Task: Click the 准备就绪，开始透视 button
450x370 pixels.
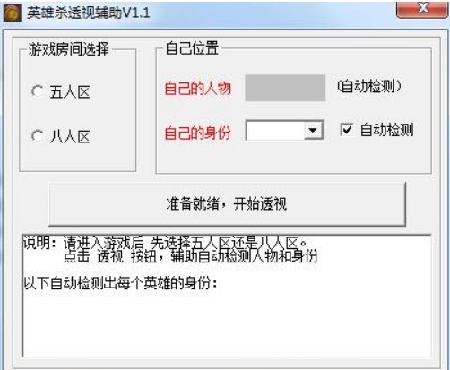Action: (x=227, y=204)
